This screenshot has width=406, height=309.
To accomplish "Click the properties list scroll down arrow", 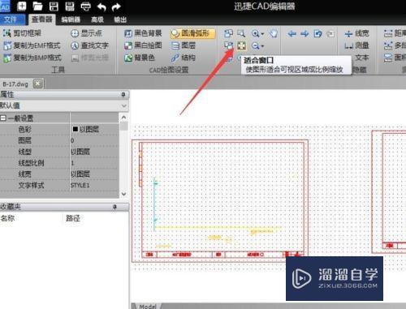I will point(123,194).
